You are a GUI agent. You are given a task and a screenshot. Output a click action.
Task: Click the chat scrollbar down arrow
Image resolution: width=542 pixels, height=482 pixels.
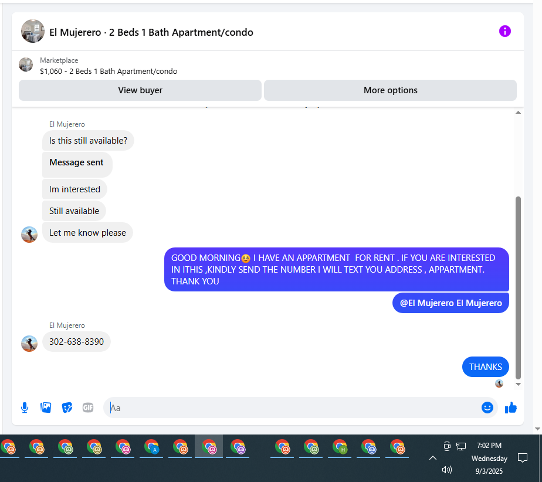[x=518, y=384]
